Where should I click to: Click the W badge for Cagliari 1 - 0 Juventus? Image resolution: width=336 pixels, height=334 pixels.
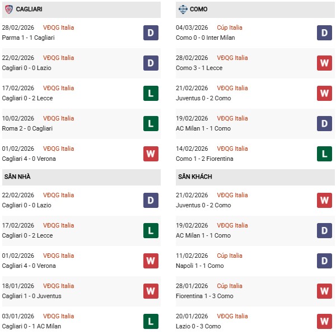pyautogui.click(x=151, y=291)
